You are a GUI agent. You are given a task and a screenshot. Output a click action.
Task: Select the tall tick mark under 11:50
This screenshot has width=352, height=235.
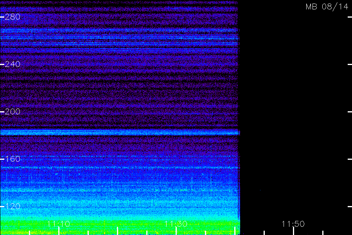coord(293,231)
